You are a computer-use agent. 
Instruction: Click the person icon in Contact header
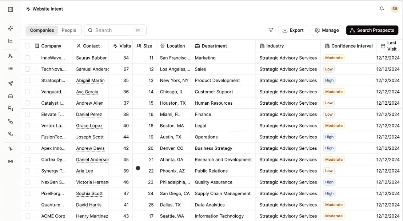click(79, 46)
